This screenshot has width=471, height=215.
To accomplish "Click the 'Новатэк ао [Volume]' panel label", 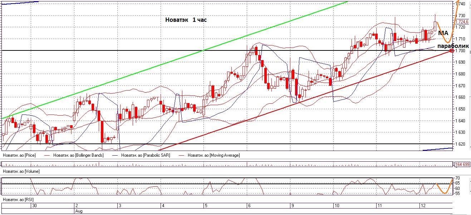I will (x=21, y=172).
